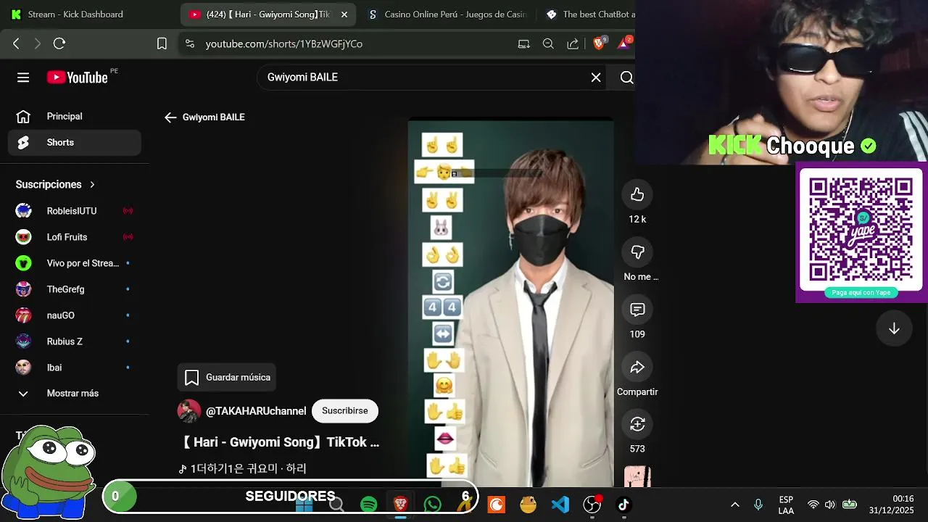928x522 pixels.
Task: Tap the Remix icon showing 573
Action: [x=637, y=424]
